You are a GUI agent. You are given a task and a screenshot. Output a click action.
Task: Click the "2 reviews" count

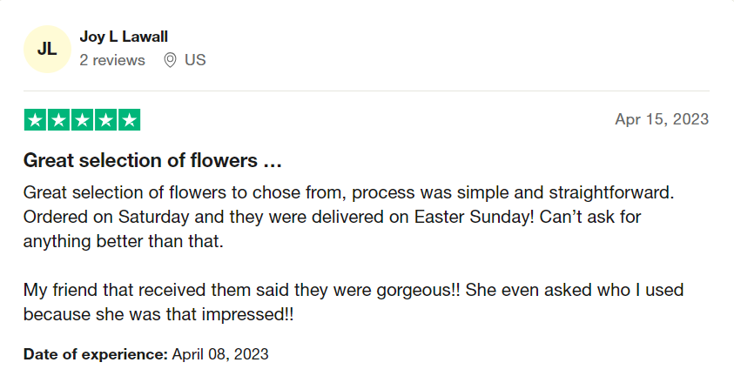(112, 60)
